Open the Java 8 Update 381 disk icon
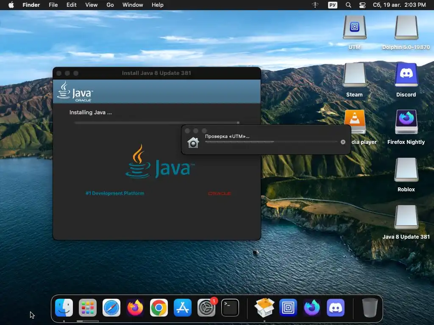434x325 pixels. [x=406, y=217]
